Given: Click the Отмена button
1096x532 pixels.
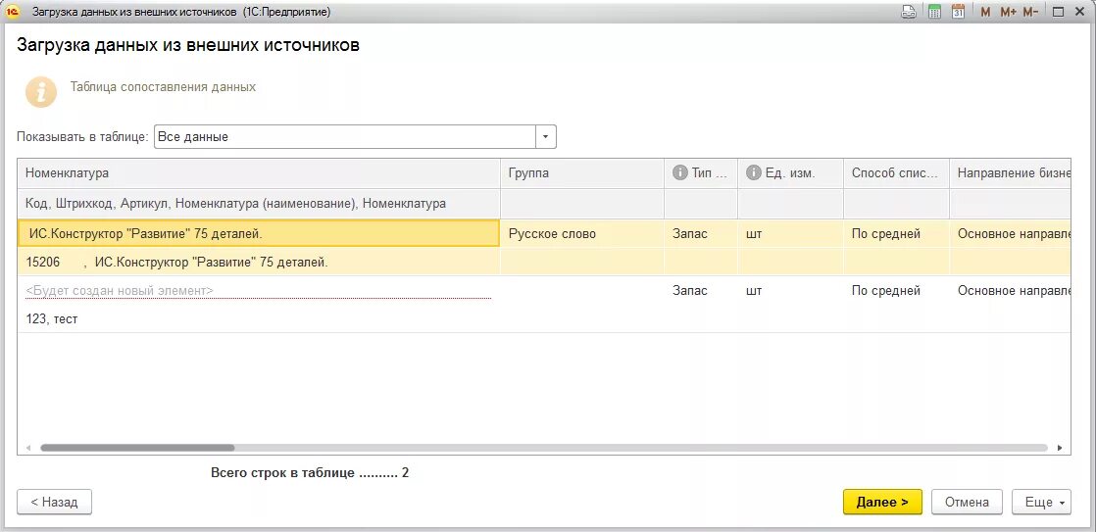Looking at the screenshot, I should [x=967, y=502].
